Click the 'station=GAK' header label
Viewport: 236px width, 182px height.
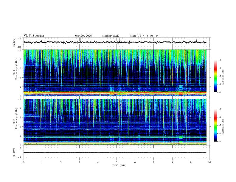(111, 36)
